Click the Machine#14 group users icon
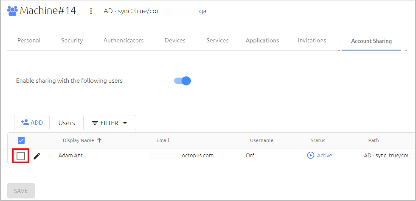The height and width of the screenshot is (201, 416). click(x=12, y=11)
